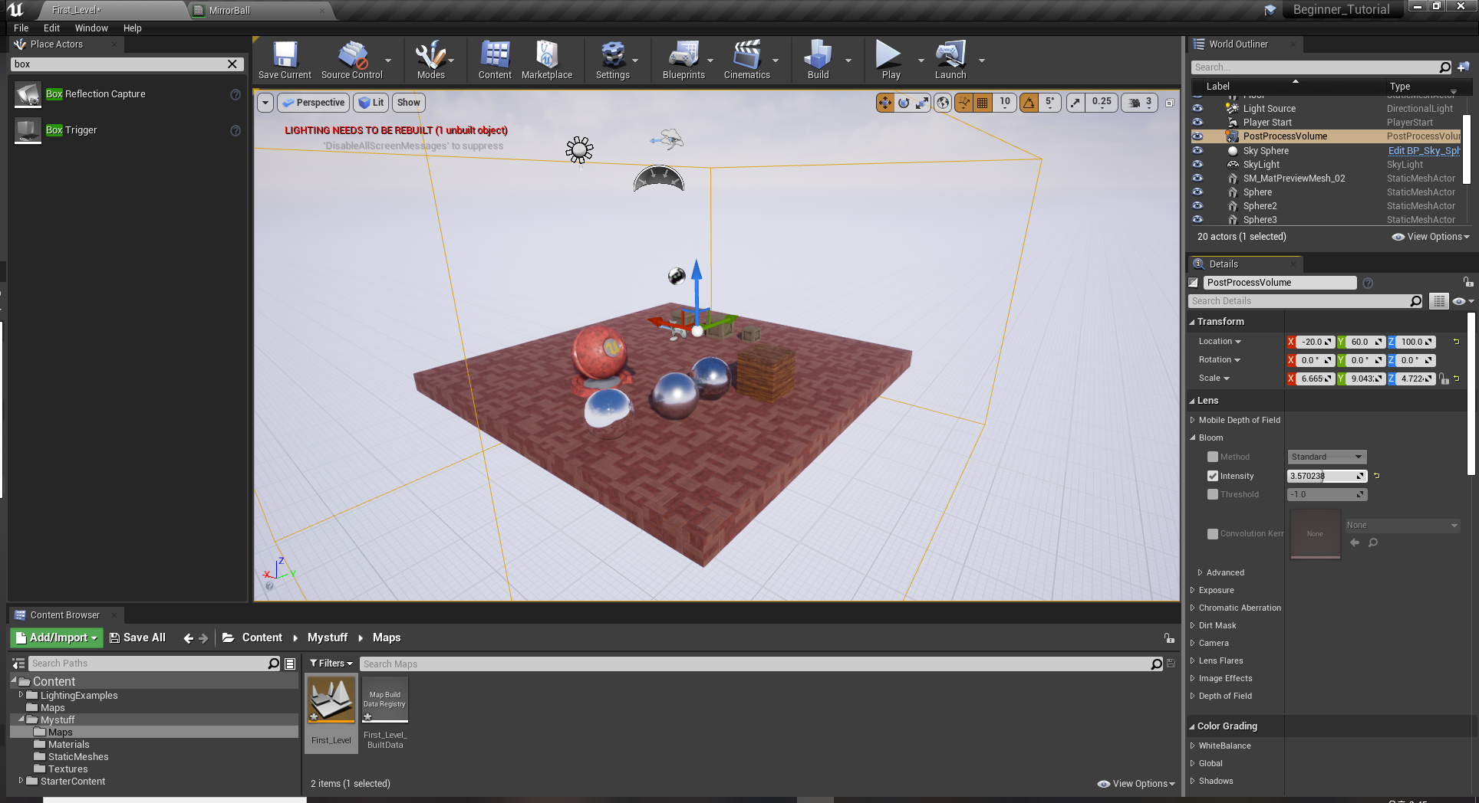Click the Details panel lock icon
Image resolution: width=1479 pixels, height=803 pixels.
(1467, 282)
